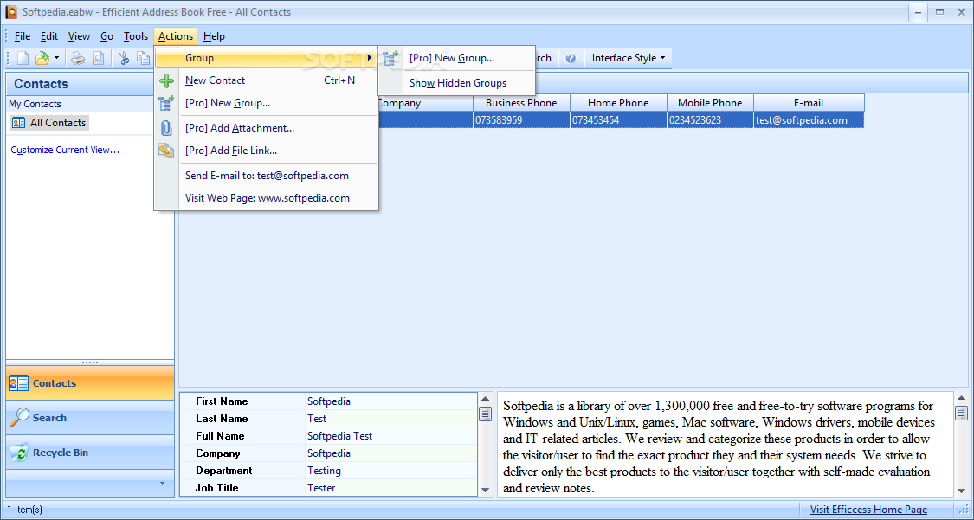This screenshot has width=974, height=520.
Task: Select Send E-mail to test@softpedia.com
Action: coord(266,176)
